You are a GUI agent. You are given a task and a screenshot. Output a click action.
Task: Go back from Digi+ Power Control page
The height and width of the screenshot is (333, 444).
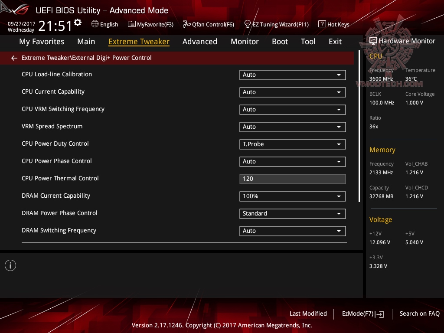[14, 58]
